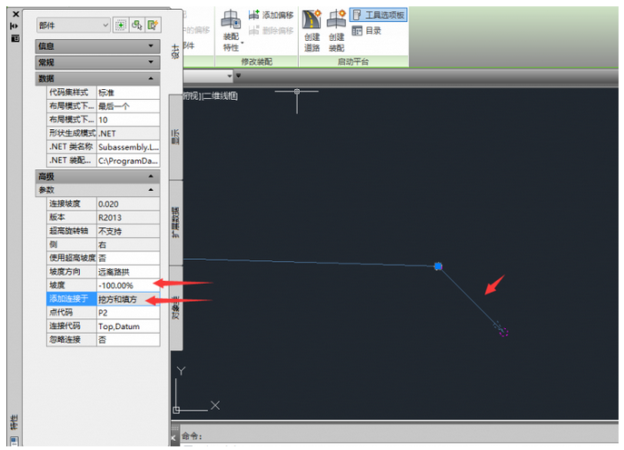The width and height of the screenshot is (624, 450).
Task: Click the 连接坡度 value 0.020
Action: (x=128, y=204)
